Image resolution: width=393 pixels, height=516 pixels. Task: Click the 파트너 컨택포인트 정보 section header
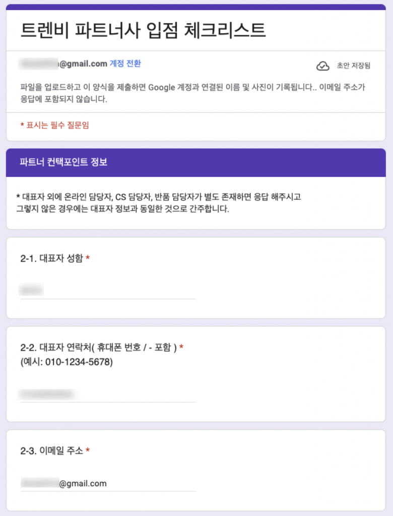point(63,162)
